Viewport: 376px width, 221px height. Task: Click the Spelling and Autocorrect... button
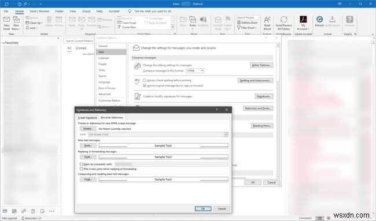pyautogui.click(x=255, y=81)
